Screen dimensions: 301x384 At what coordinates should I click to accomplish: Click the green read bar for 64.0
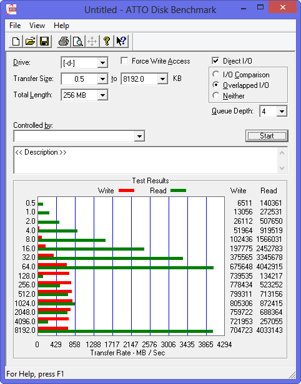point(126,268)
